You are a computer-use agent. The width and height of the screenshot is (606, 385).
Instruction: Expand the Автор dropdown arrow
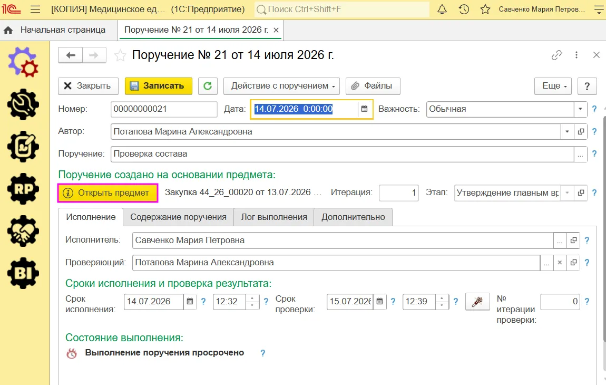(x=567, y=131)
